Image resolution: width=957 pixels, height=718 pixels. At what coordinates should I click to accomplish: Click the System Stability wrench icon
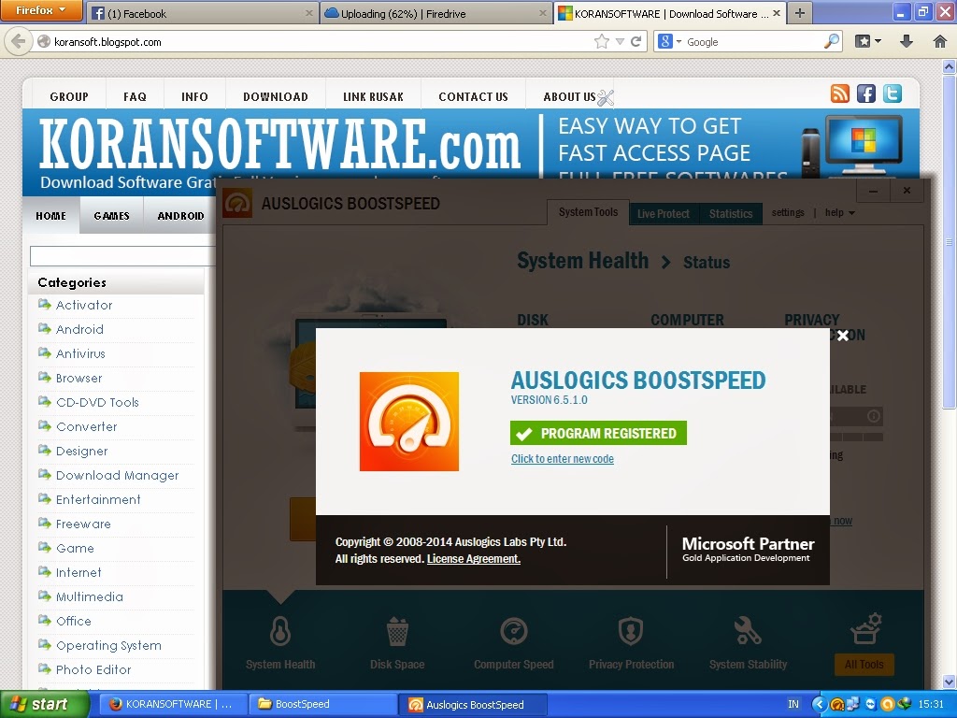click(x=748, y=631)
